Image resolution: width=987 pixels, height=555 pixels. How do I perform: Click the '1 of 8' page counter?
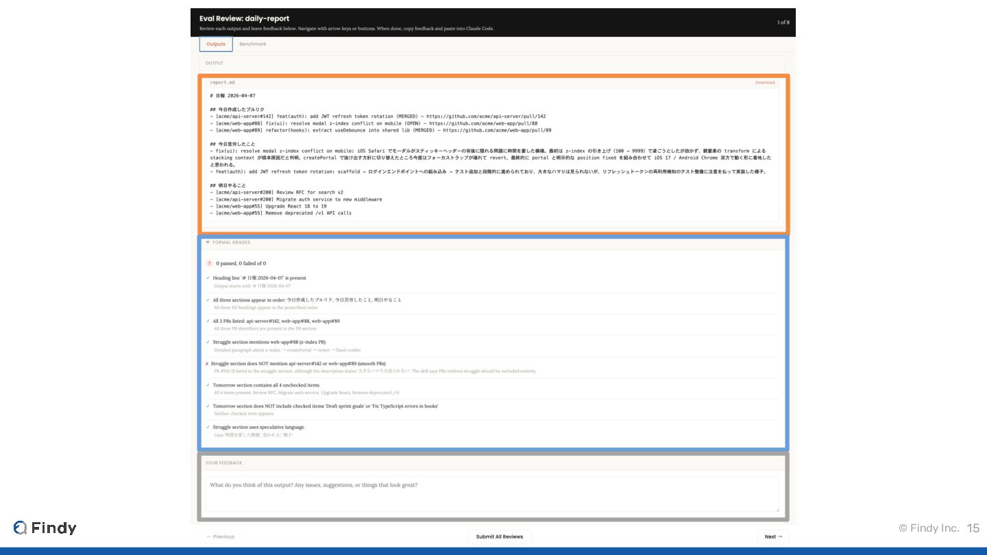pos(783,23)
